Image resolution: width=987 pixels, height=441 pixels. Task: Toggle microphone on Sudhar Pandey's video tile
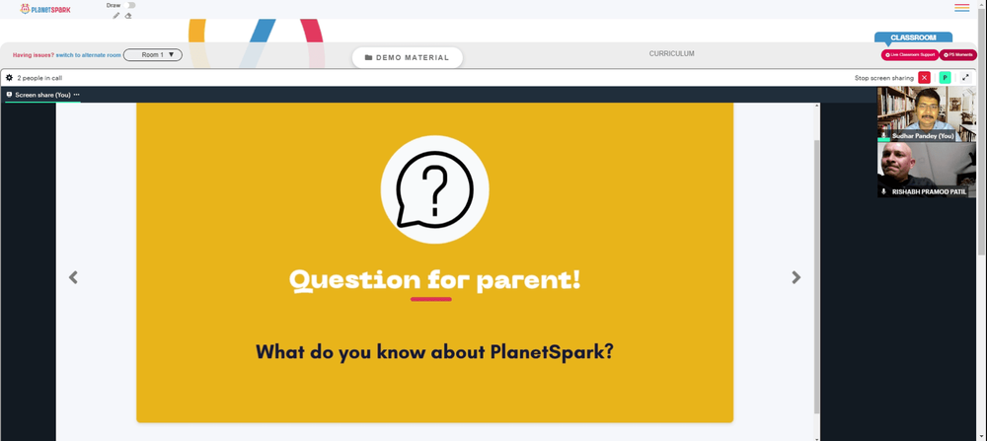(883, 135)
